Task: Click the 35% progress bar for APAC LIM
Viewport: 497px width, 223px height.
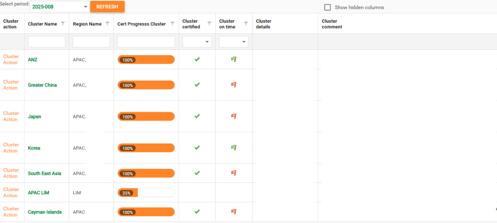Action: 146,193
